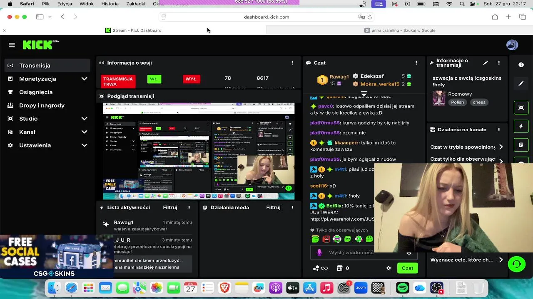Toggle the stream preview widget icon
Screen dimensions: 533x299
point(521,108)
